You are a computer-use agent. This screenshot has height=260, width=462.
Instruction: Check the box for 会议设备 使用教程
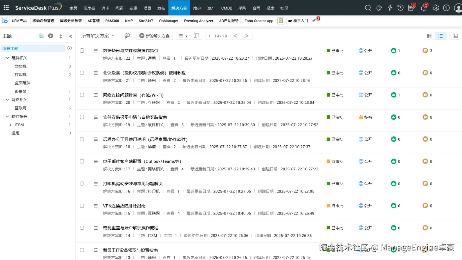coord(82,73)
